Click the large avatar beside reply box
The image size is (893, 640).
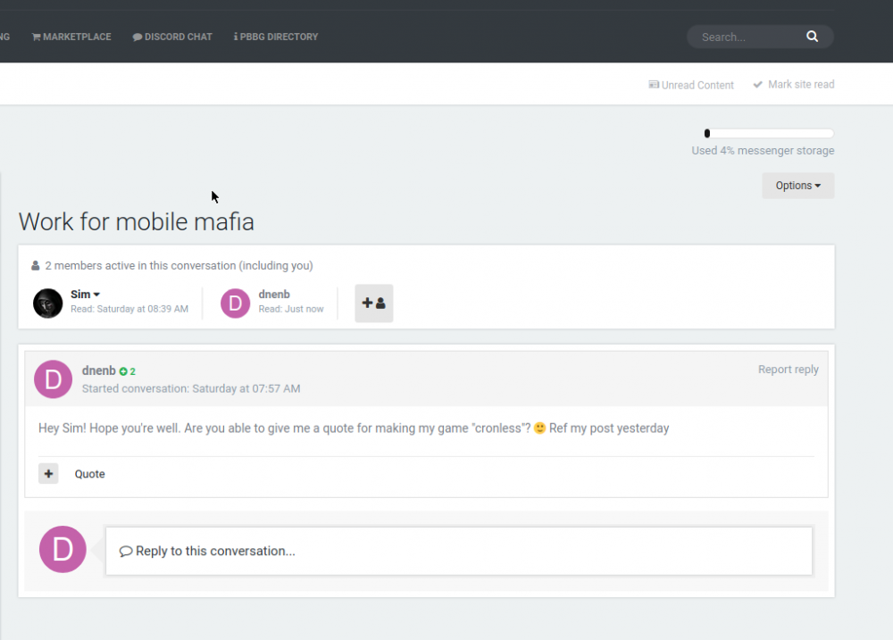click(x=63, y=549)
